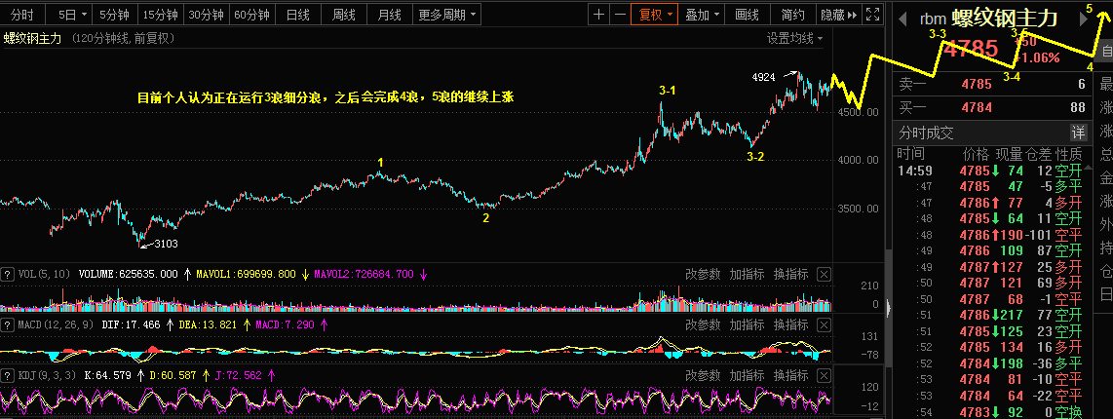Open help icon for VOL indicator
The image size is (1113, 419).
click(8, 274)
